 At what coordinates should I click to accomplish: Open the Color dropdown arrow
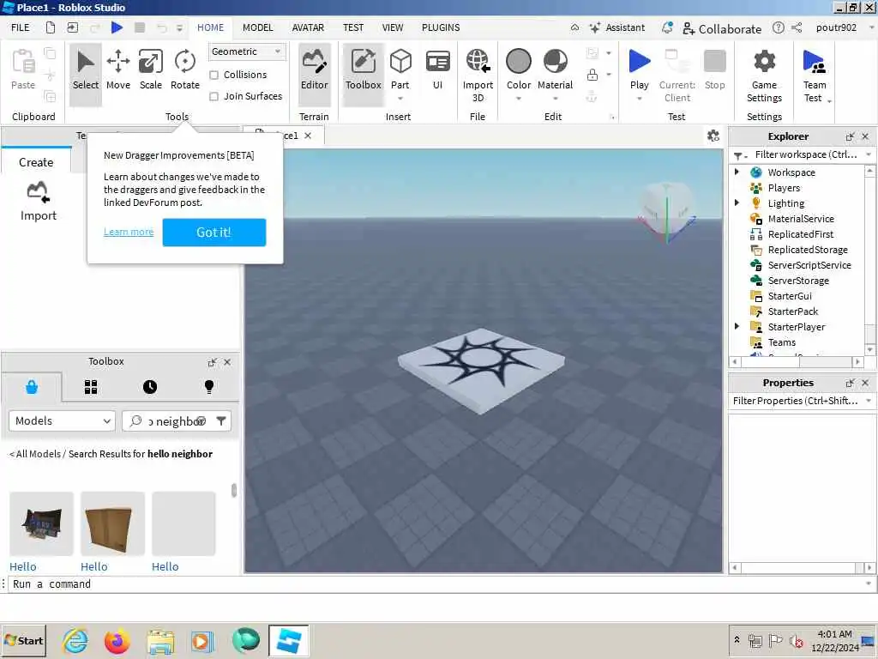519,99
